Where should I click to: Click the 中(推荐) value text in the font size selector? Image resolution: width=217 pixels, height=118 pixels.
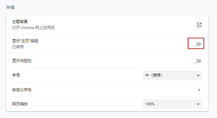pyautogui.click(x=153, y=75)
